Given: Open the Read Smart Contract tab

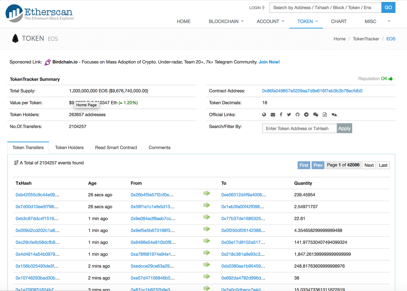Looking at the screenshot, I should [116, 148].
